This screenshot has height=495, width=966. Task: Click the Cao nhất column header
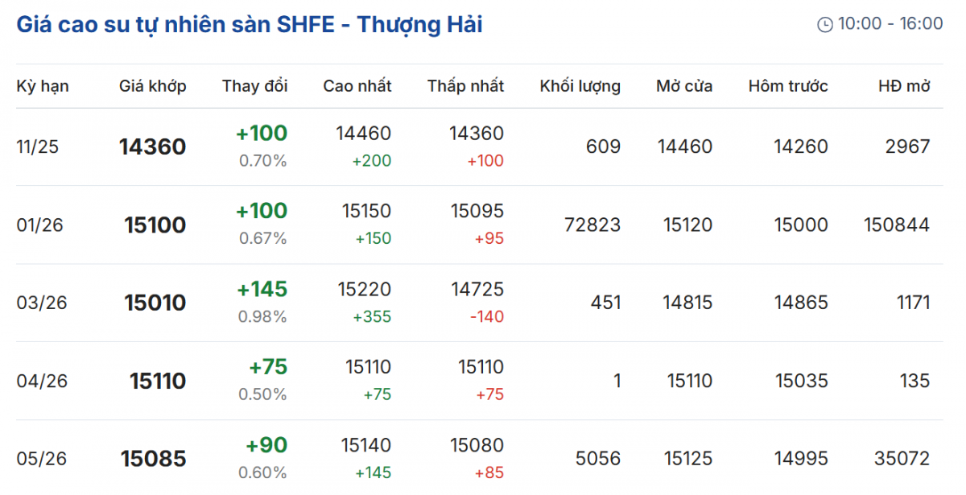[x=357, y=86]
